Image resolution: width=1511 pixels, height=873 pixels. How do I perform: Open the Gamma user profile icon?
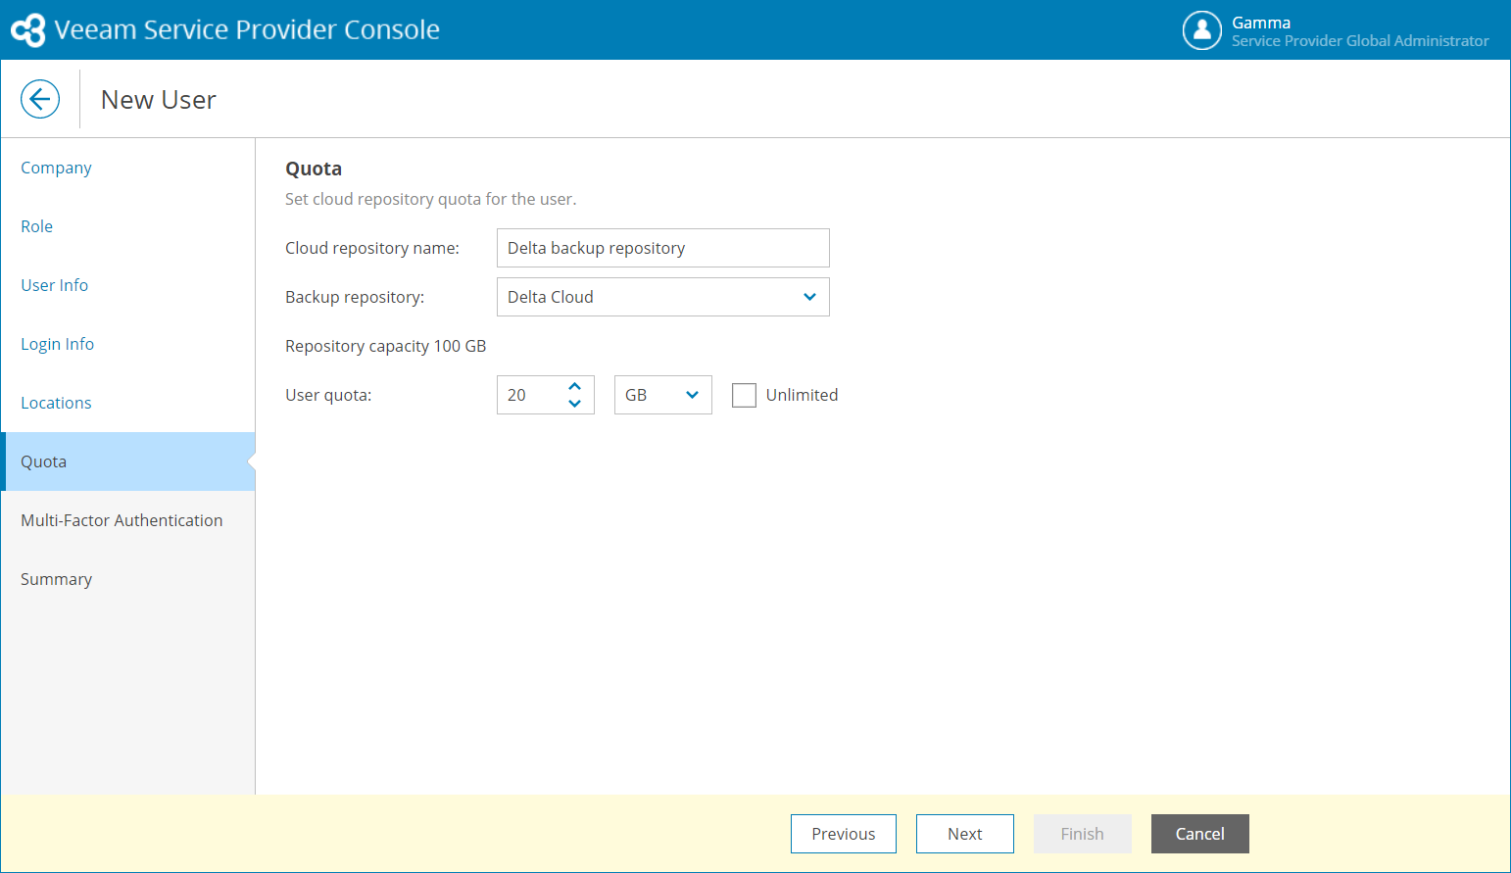tap(1202, 30)
